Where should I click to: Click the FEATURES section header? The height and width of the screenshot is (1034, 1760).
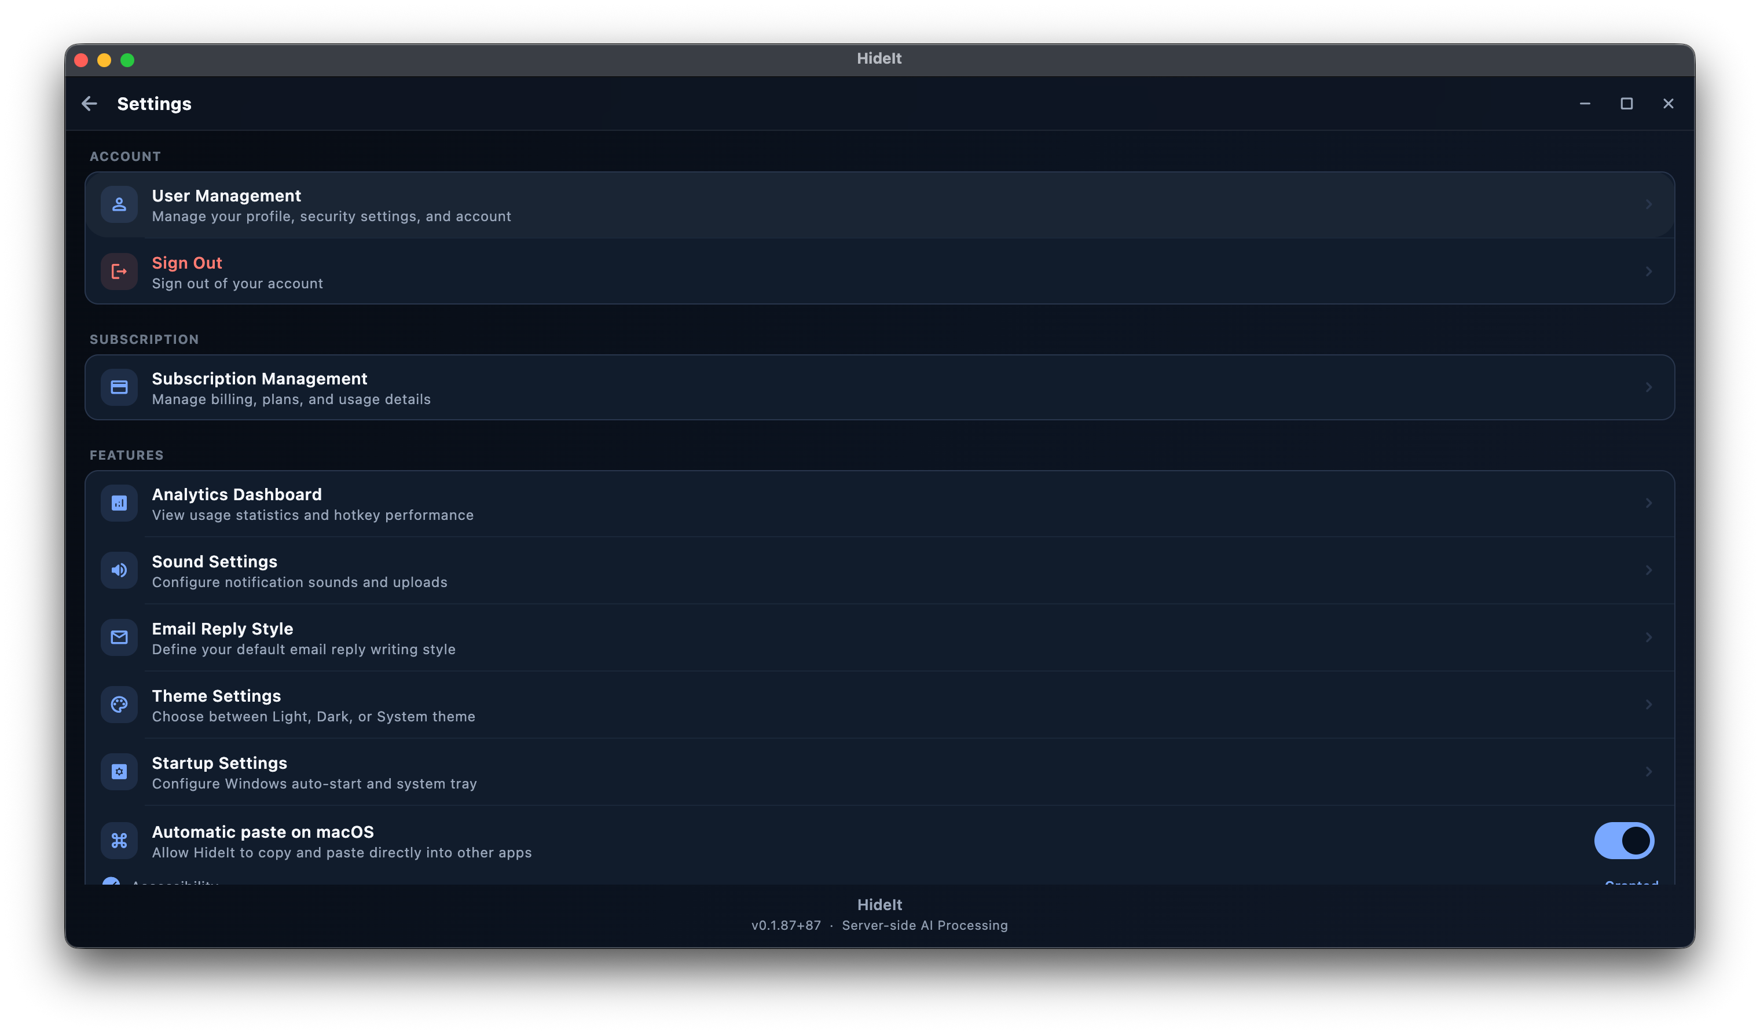coord(126,456)
